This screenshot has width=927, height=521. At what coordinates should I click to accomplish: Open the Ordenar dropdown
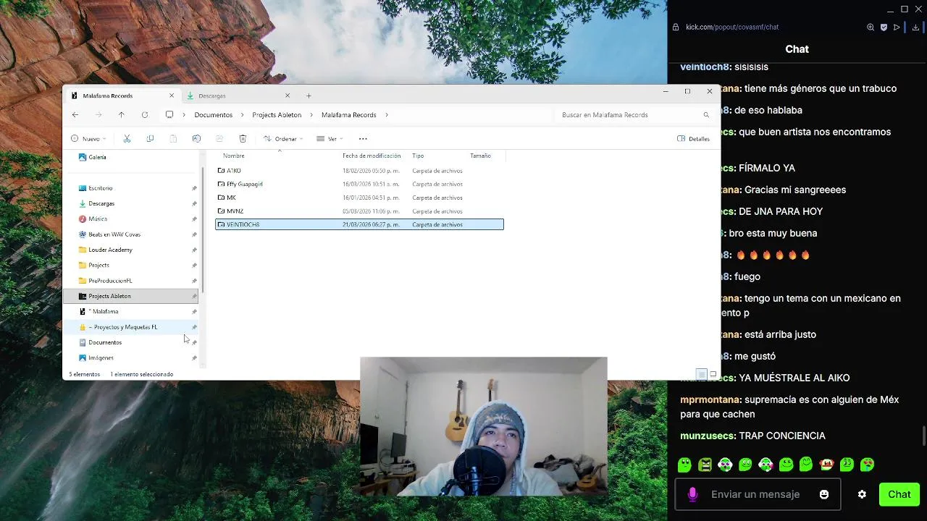(x=283, y=139)
